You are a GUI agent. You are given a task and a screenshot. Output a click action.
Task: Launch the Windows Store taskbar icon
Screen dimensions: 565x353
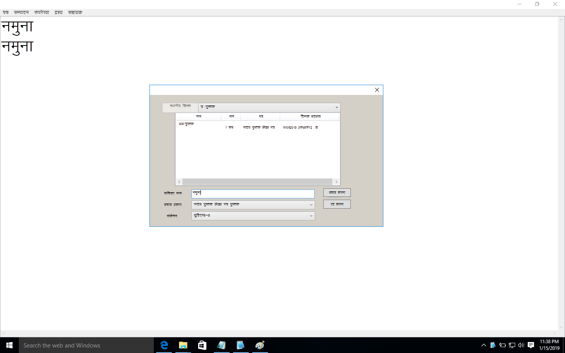[x=202, y=345]
